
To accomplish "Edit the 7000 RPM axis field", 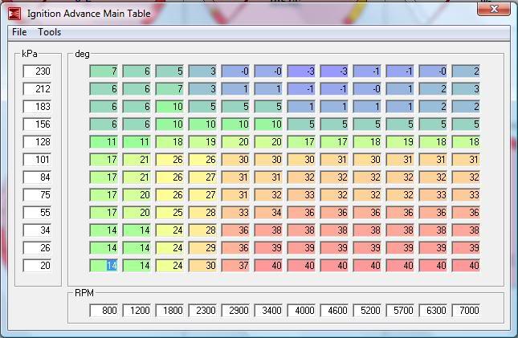I will [466, 310].
